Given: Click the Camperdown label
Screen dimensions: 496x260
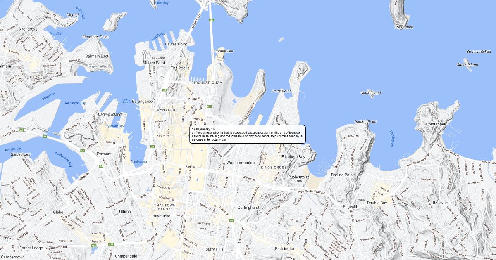Looking at the screenshot, I should pos(12,257).
